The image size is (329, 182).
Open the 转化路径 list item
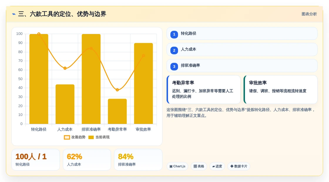[x=242, y=33]
